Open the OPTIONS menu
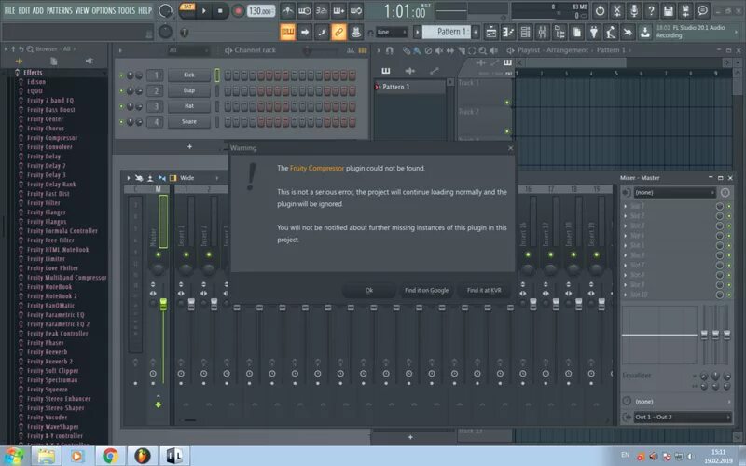The width and height of the screenshot is (746, 466). point(104,10)
